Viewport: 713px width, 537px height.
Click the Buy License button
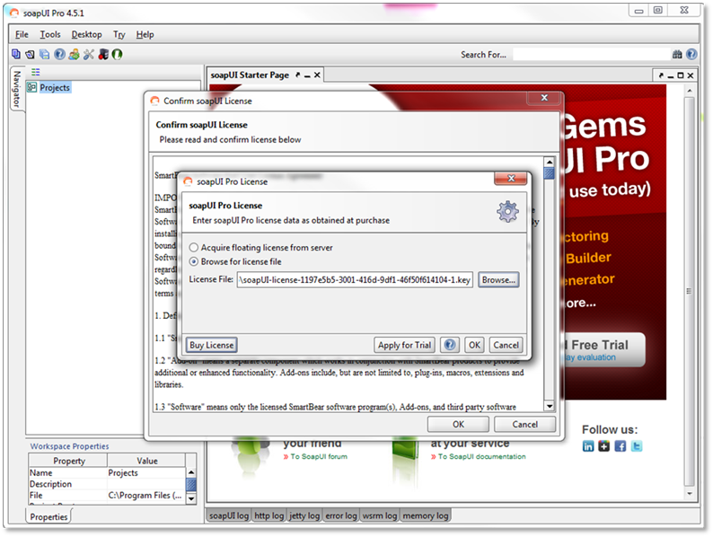pyautogui.click(x=212, y=345)
